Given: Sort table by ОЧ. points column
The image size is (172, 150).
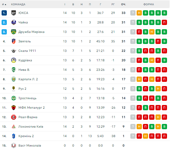Looking at the screenshot, I should tap(123, 4).
